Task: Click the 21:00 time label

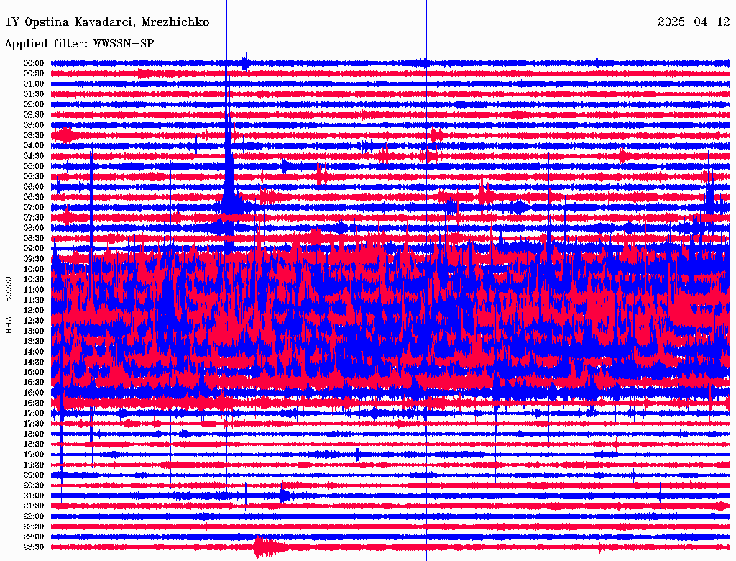Action: coord(34,496)
